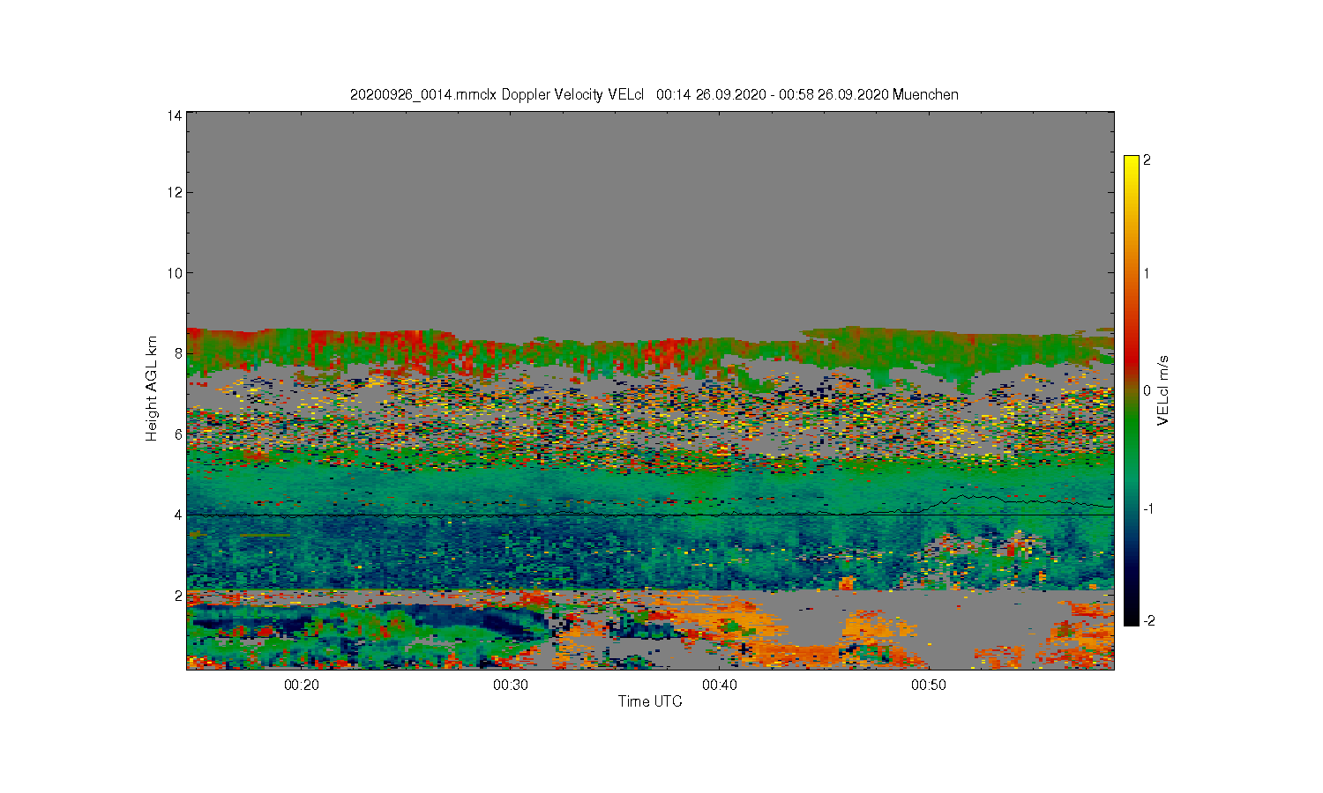Pick the 10 km height tick label
Image resolution: width=1323 pixels, height=793 pixels.
coord(175,273)
